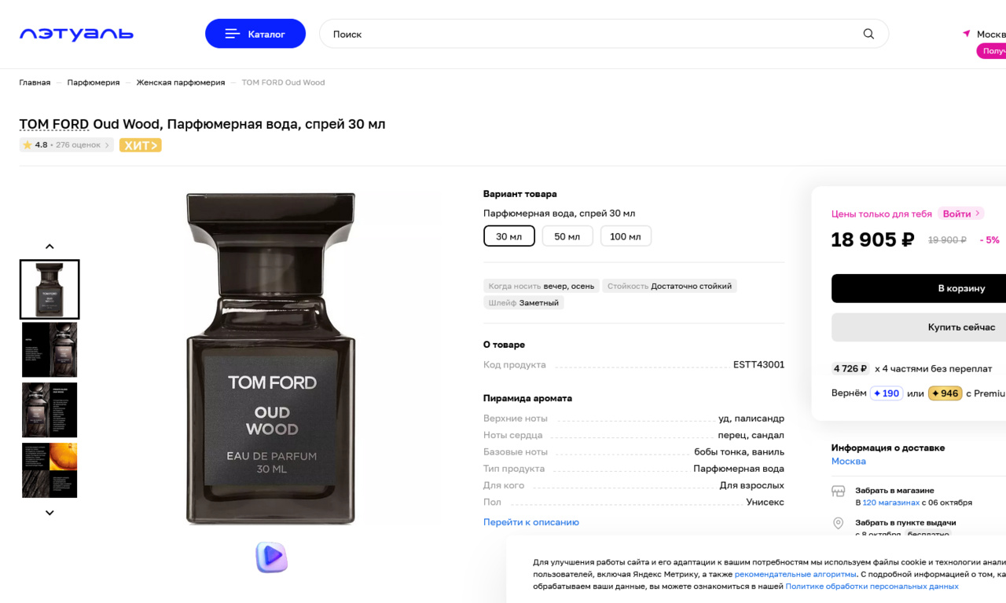1006x603 pixels.
Task: Select the 30 мл volume option
Action: click(509, 236)
